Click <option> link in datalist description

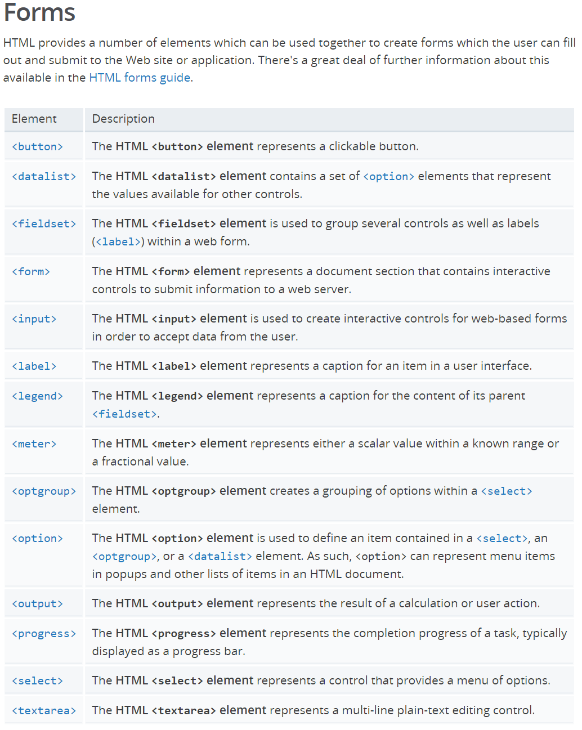coord(388,177)
